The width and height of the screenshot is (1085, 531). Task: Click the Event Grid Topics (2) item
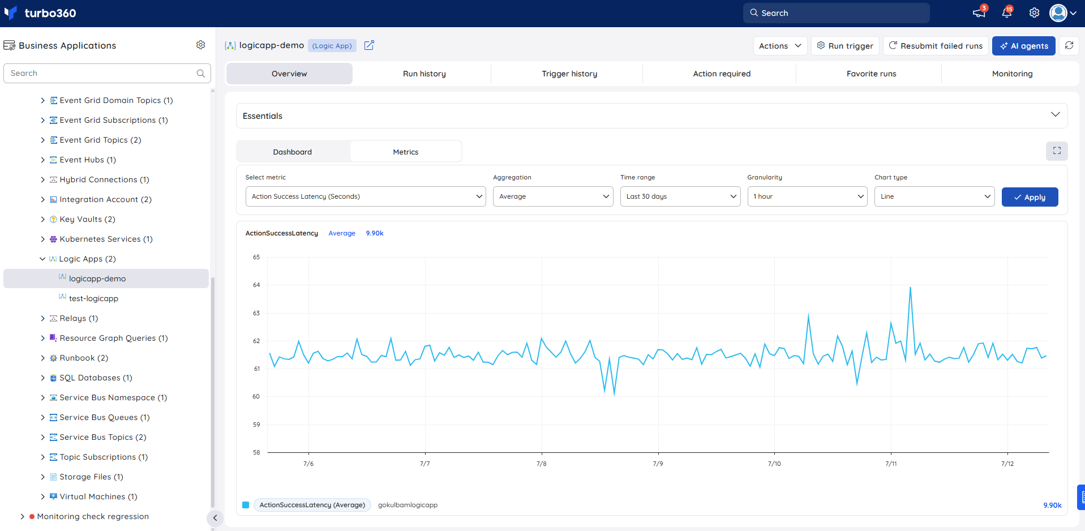coord(100,140)
